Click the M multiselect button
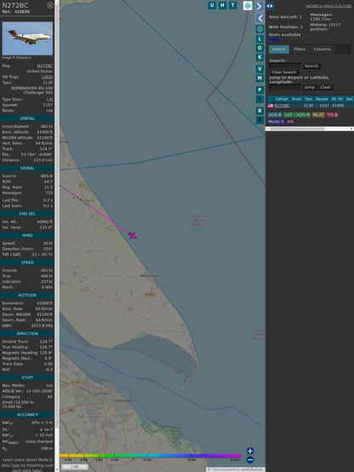 260,78
